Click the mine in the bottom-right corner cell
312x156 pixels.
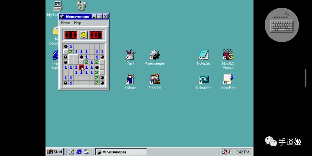pyautogui.click(x=102, y=83)
